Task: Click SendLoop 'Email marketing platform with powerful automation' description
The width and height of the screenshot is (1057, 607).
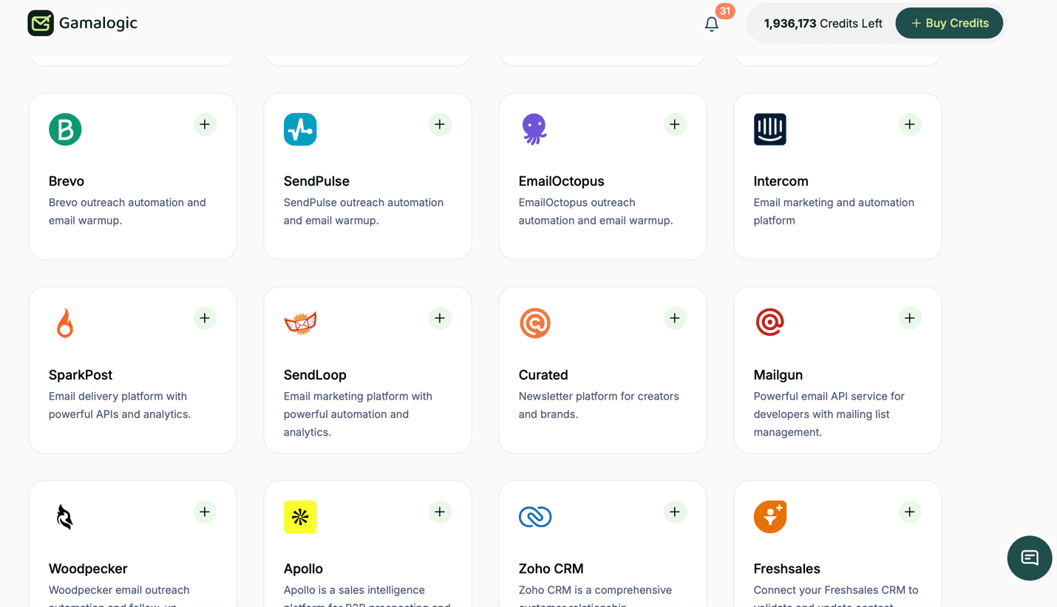Action: [x=358, y=414]
